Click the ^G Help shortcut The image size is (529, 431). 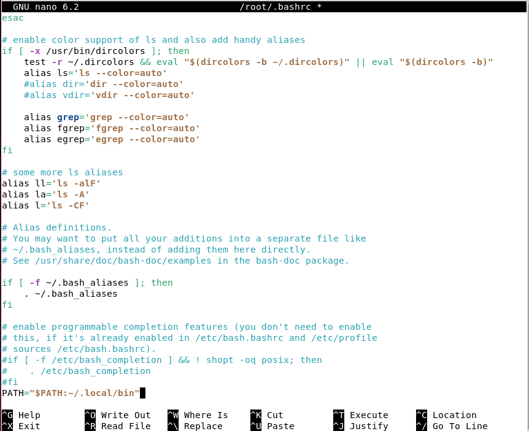pyautogui.click(x=21, y=415)
